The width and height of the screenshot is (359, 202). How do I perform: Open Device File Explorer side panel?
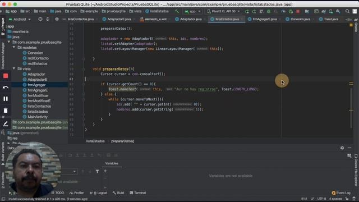point(356,169)
